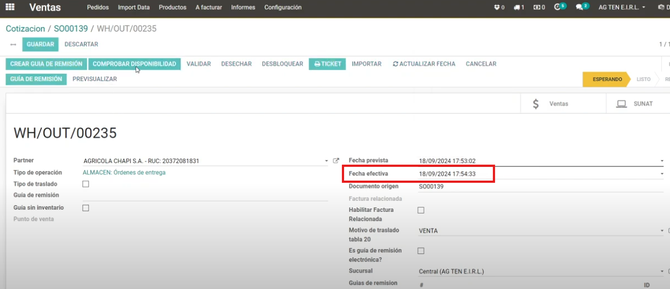
Task: Click the delivery truck icon in top bar
Action: coord(518,8)
